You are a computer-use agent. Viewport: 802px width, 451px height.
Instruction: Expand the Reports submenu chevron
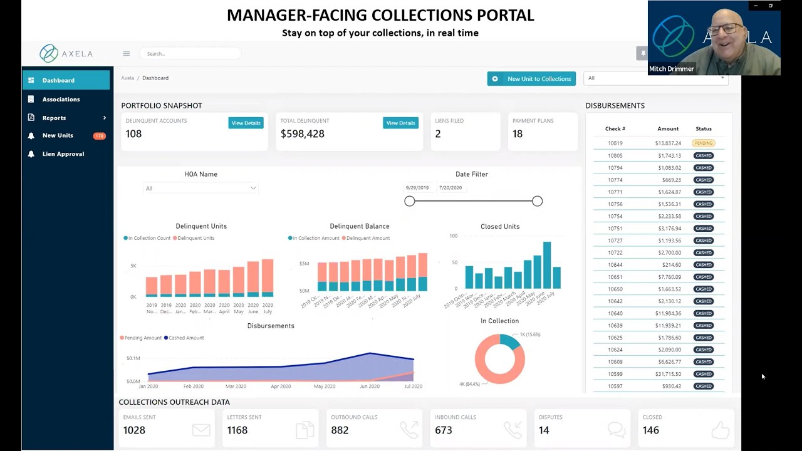(105, 118)
